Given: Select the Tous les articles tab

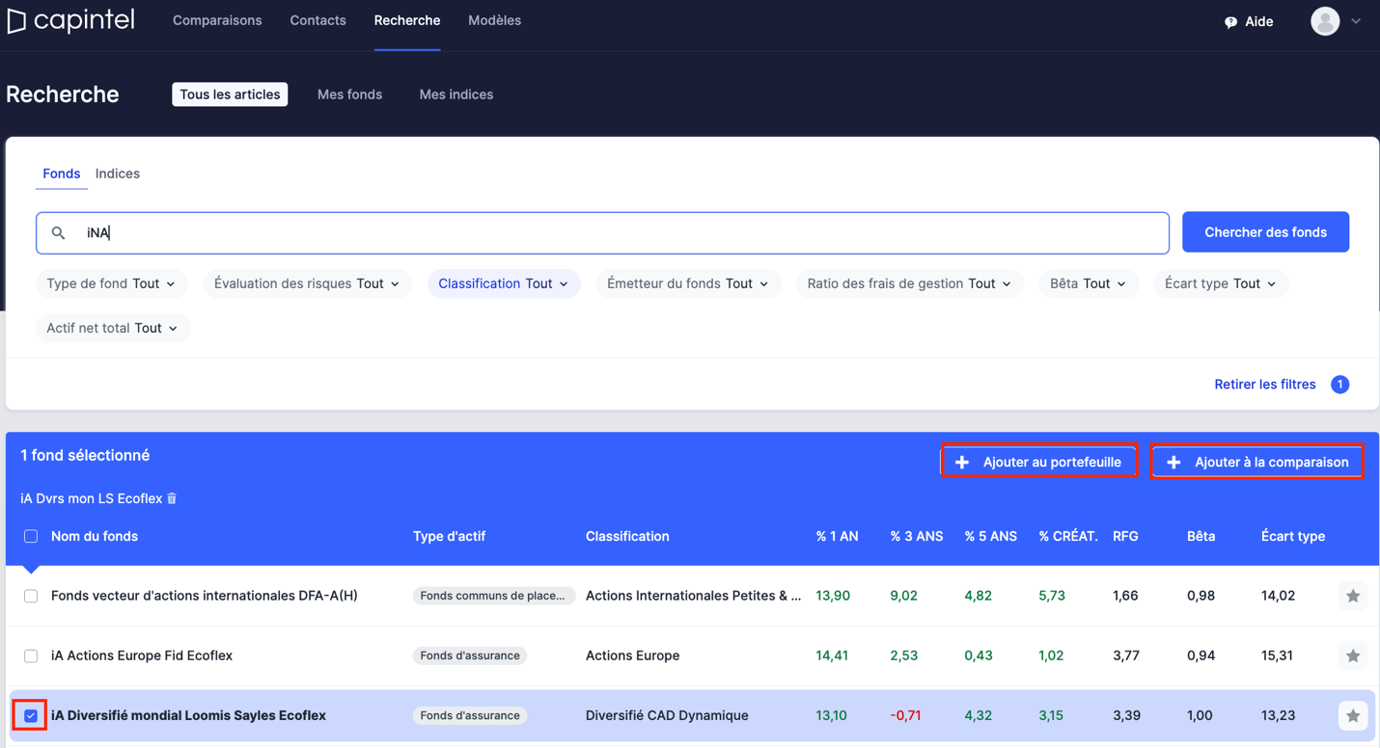Looking at the screenshot, I should click(x=230, y=94).
